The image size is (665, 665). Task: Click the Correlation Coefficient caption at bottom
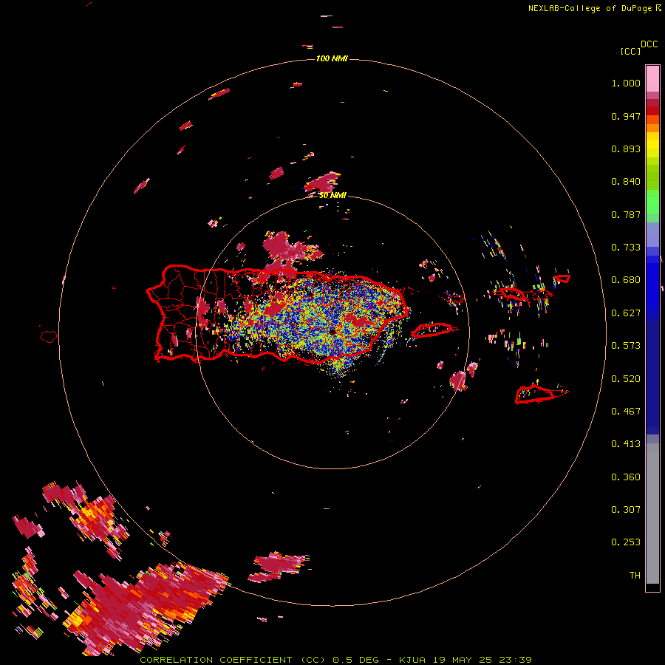point(335,660)
